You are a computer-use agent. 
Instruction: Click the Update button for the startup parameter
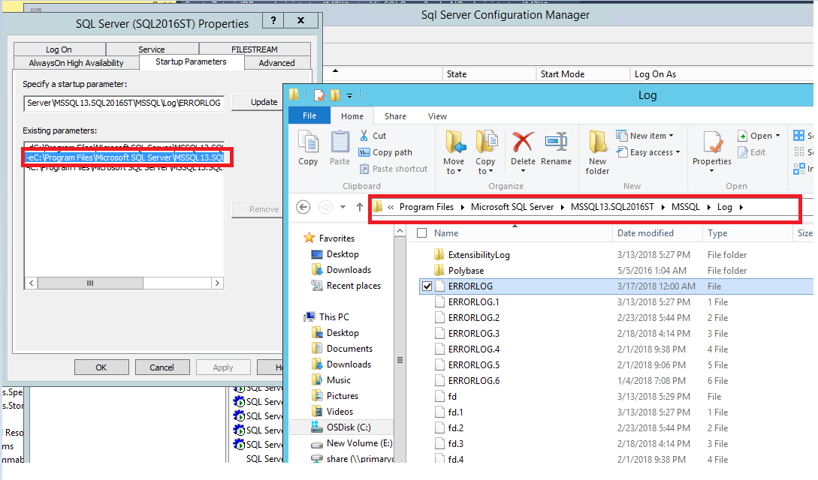point(264,103)
